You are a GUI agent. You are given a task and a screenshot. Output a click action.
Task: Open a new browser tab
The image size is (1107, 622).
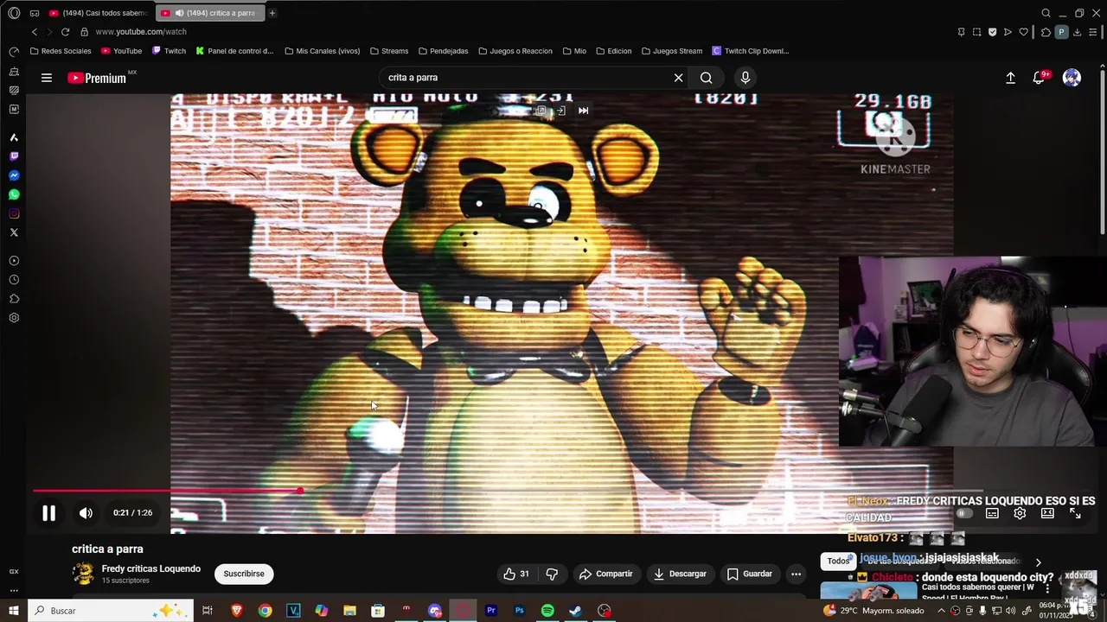click(x=272, y=13)
